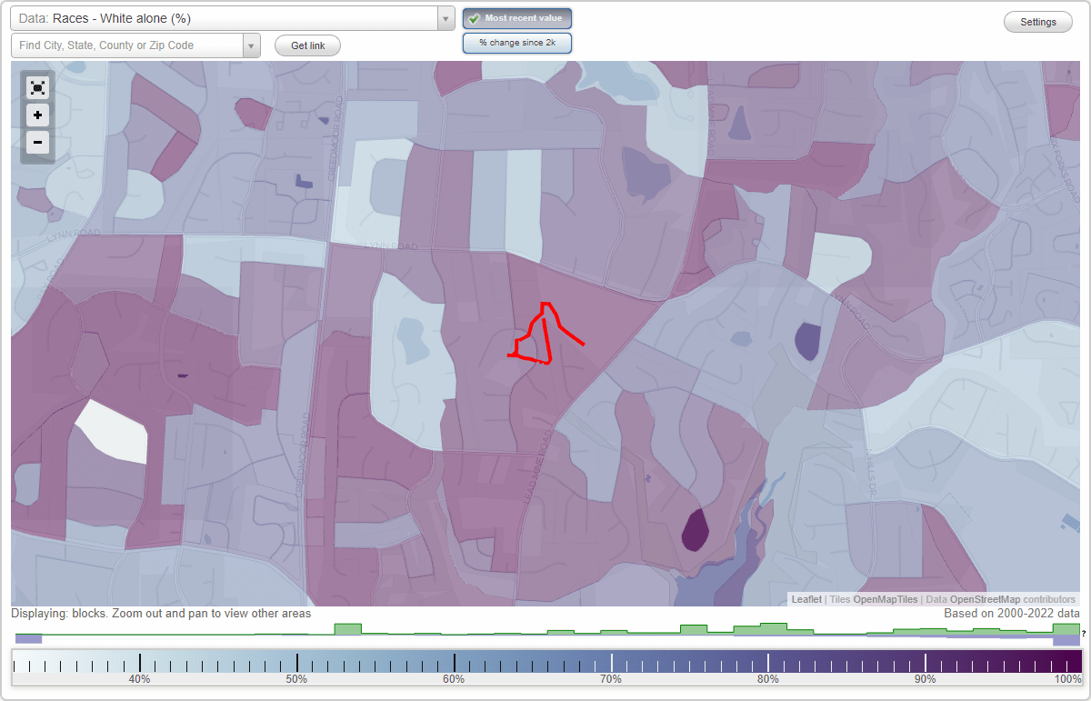Focus the Find City, State, County field

point(127,45)
